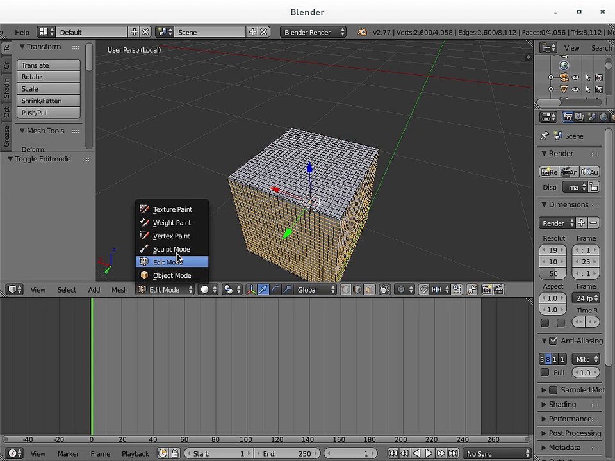Enable the Sampled Motion Blur checkbox

click(x=553, y=390)
